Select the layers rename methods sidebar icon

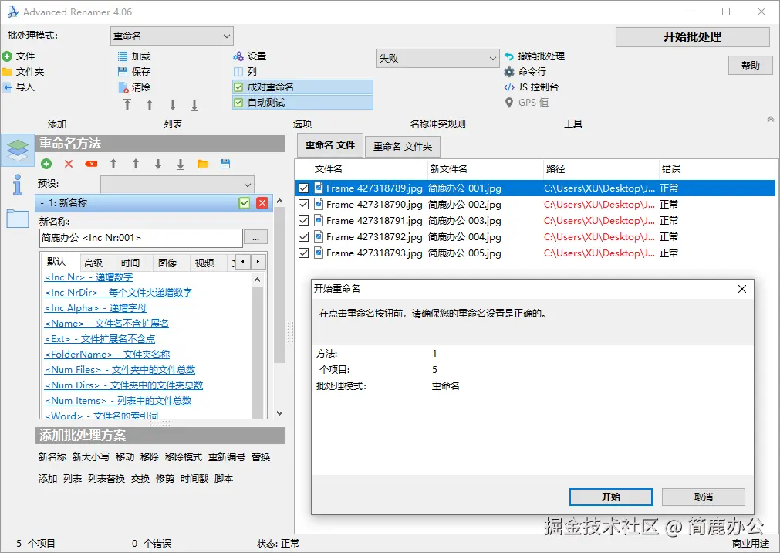tap(18, 150)
